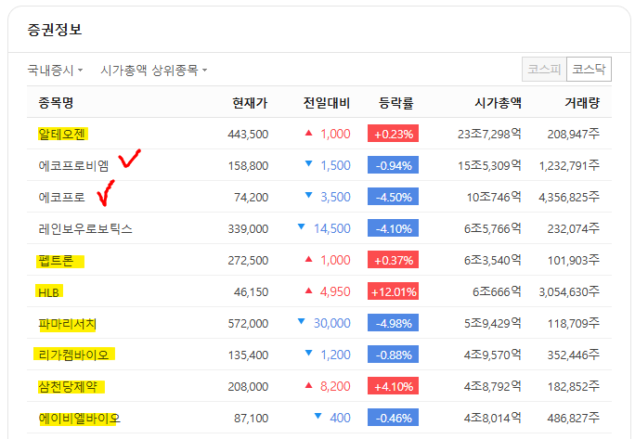Click the 파마리서치 stock name
Viewport: 635px width, 439px height.
[x=68, y=323]
